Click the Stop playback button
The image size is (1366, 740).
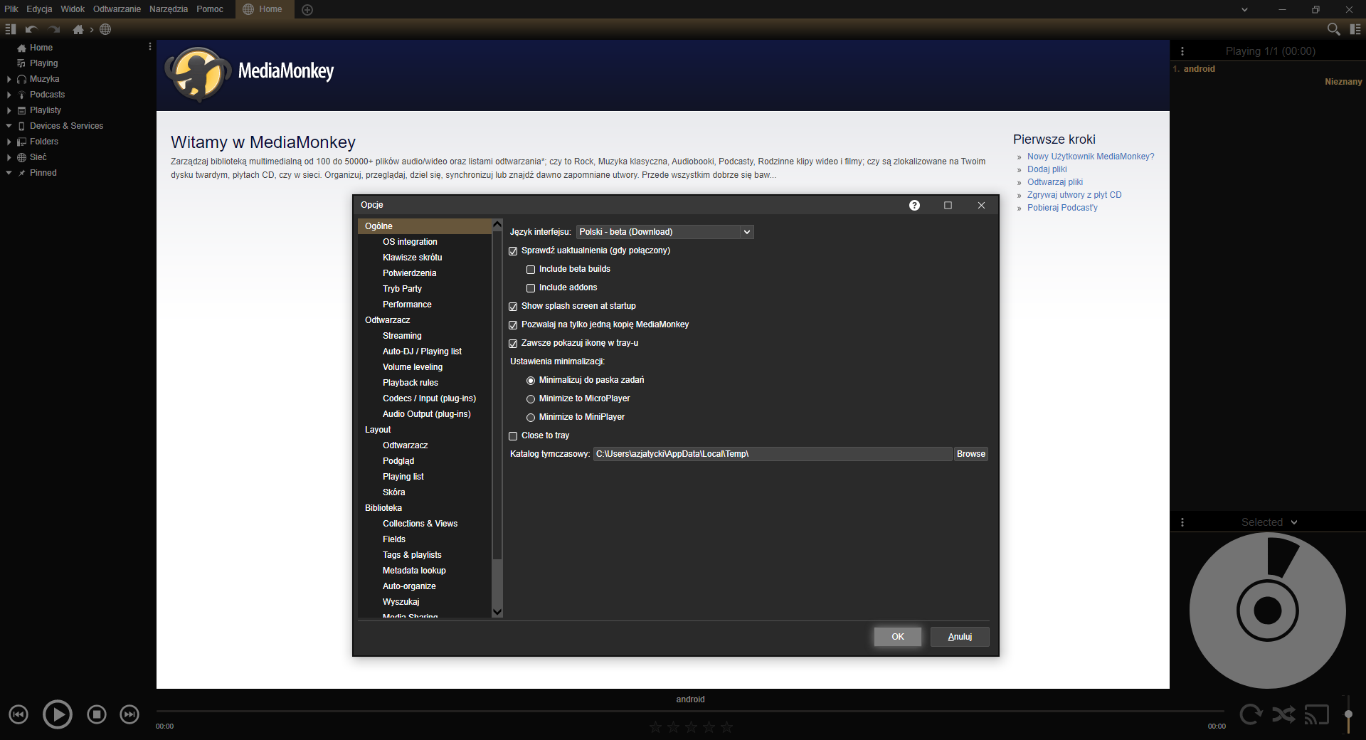(97, 714)
